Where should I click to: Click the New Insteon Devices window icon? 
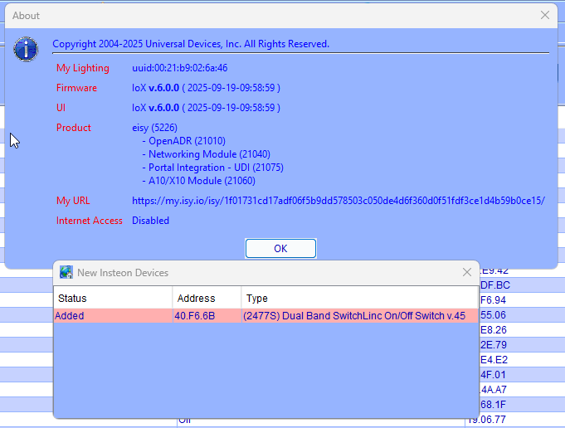(x=66, y=272)
